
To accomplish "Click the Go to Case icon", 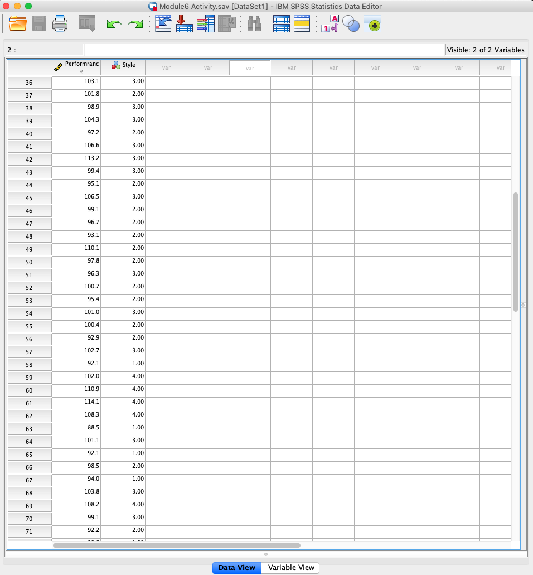I will point(163,23).
